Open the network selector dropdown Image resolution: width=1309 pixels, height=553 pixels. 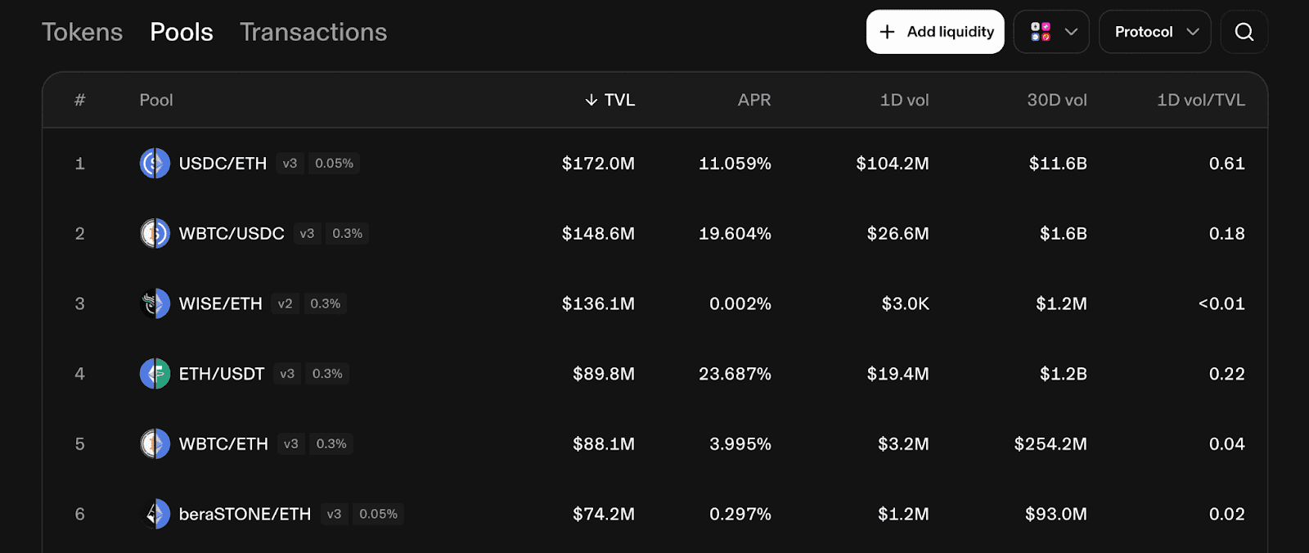point(1051,32)
